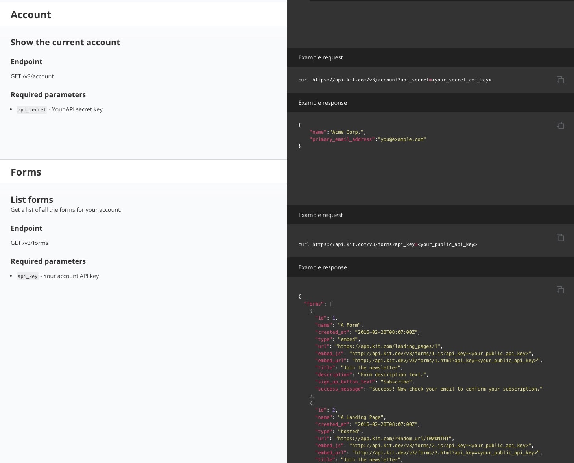
Task: Click the api_key parameter code tag
Action: [x=28, y=276]
